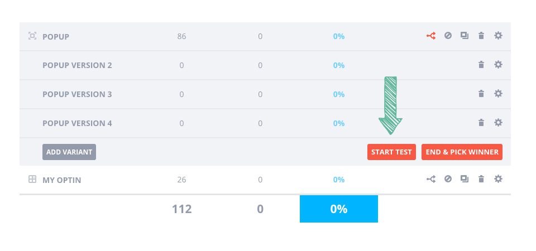Duplicate the My Optin entry
The width and height of the screenshot is (536, 251).
click(464, 180)
